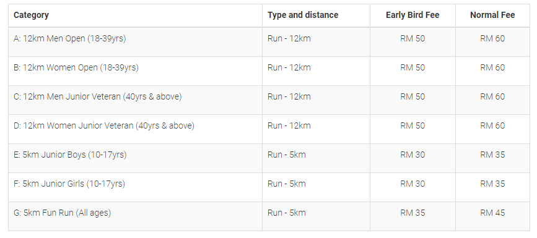Click Junior Girls early bird RM 30
Viewport: 537px width, 238px height.
pos(413,184)
